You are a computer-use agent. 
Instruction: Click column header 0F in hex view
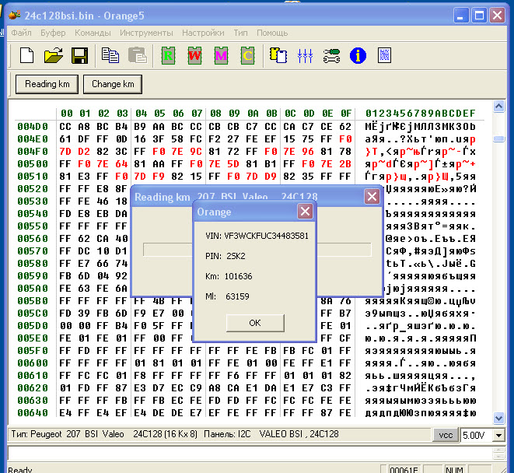(x=346, y=114)
